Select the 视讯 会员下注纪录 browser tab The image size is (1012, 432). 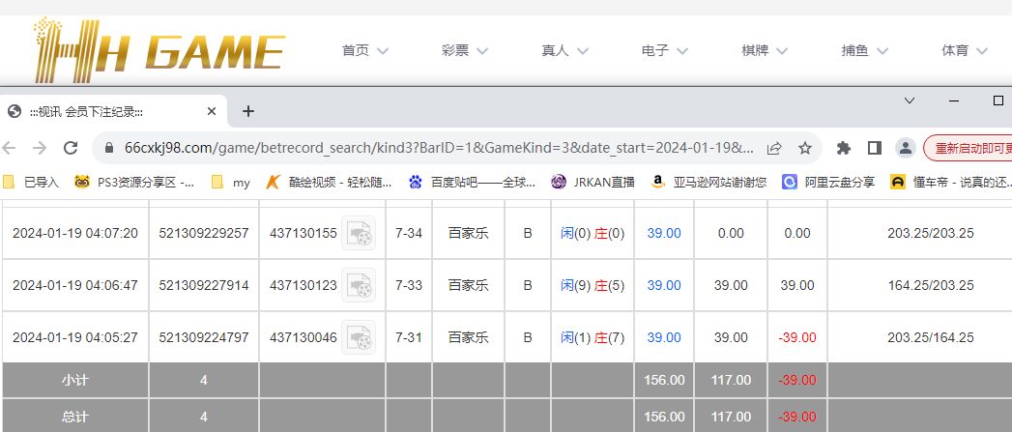113,112
